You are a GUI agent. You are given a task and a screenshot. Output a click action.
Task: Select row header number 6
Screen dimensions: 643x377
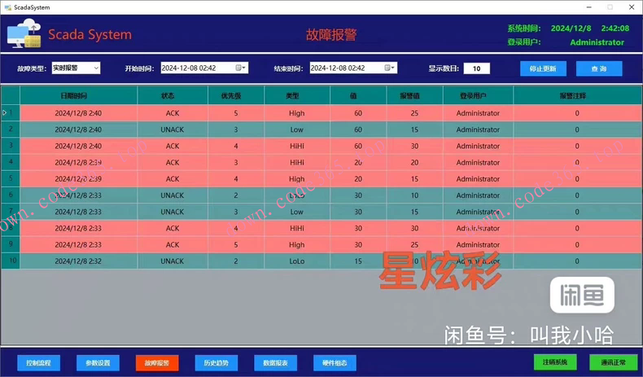11,195
